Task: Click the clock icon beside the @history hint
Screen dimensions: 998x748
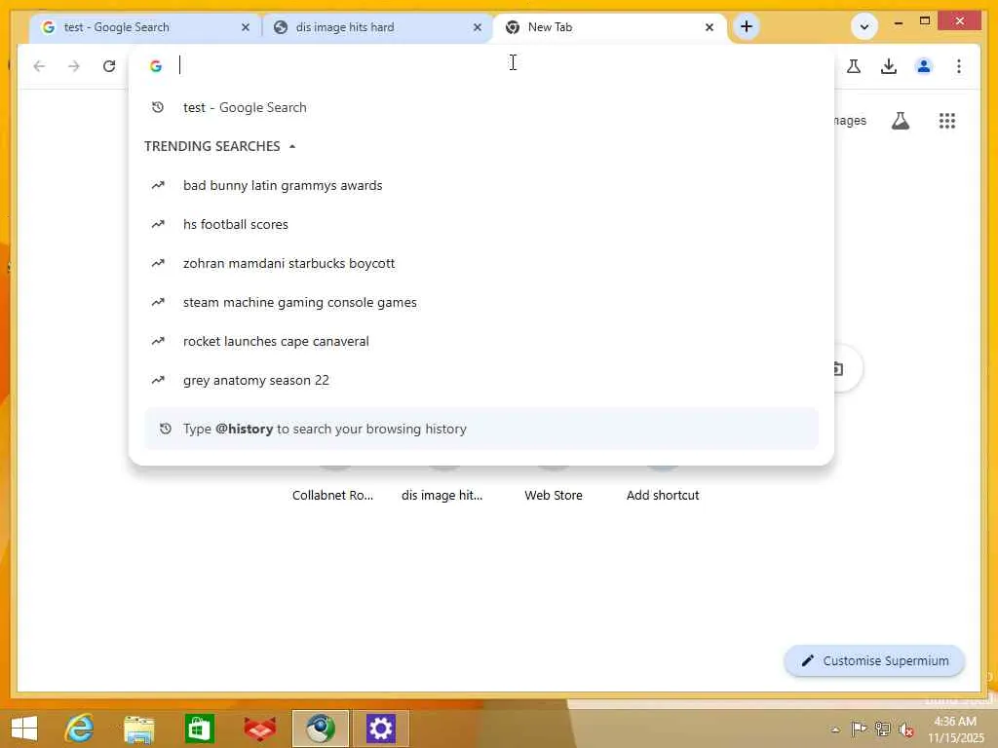Action: 166,429
